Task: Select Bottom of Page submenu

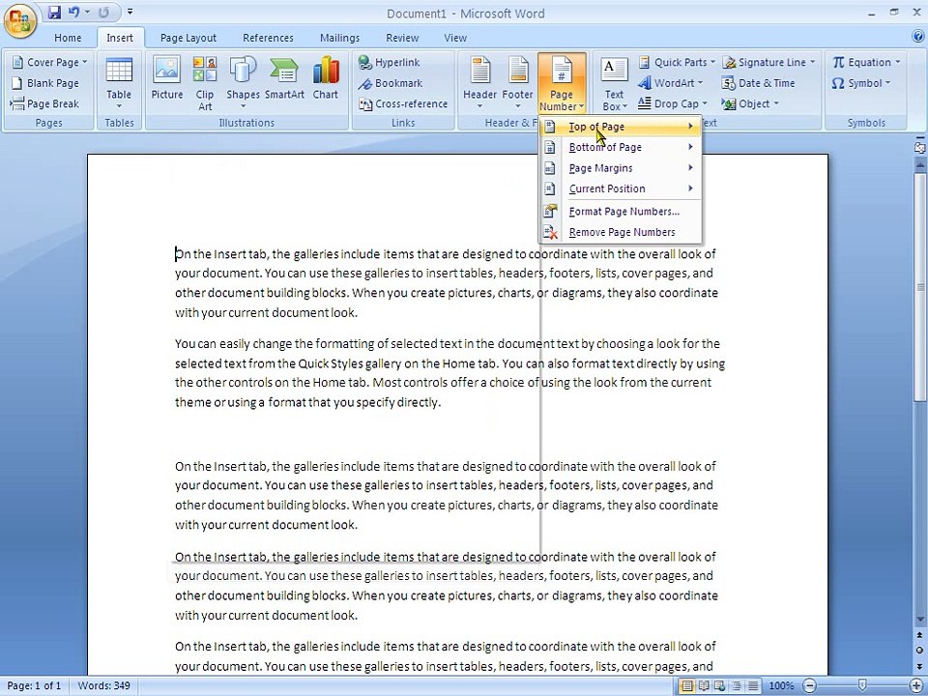Action: (x=621, y=147)
